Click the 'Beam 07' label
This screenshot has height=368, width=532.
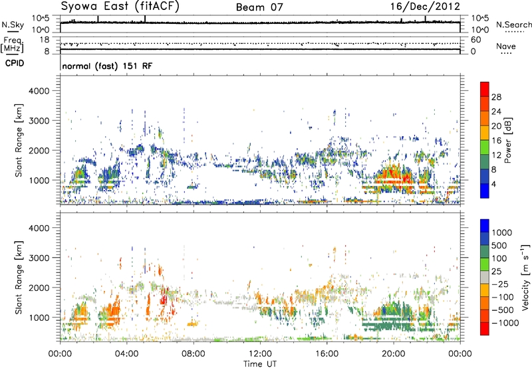[259, 7]
